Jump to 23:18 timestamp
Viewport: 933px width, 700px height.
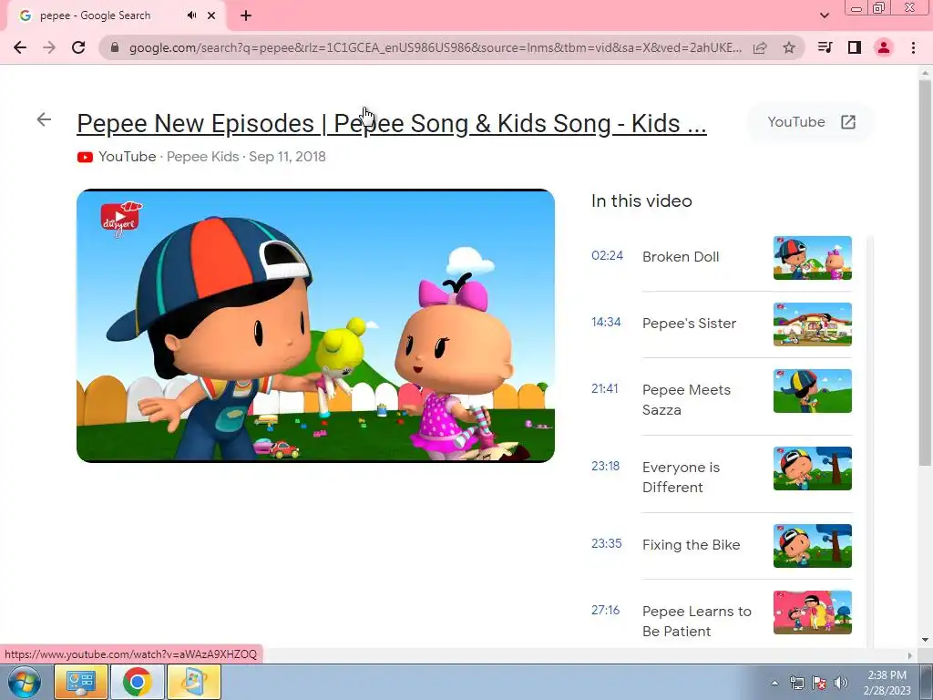tap(605, 466)
